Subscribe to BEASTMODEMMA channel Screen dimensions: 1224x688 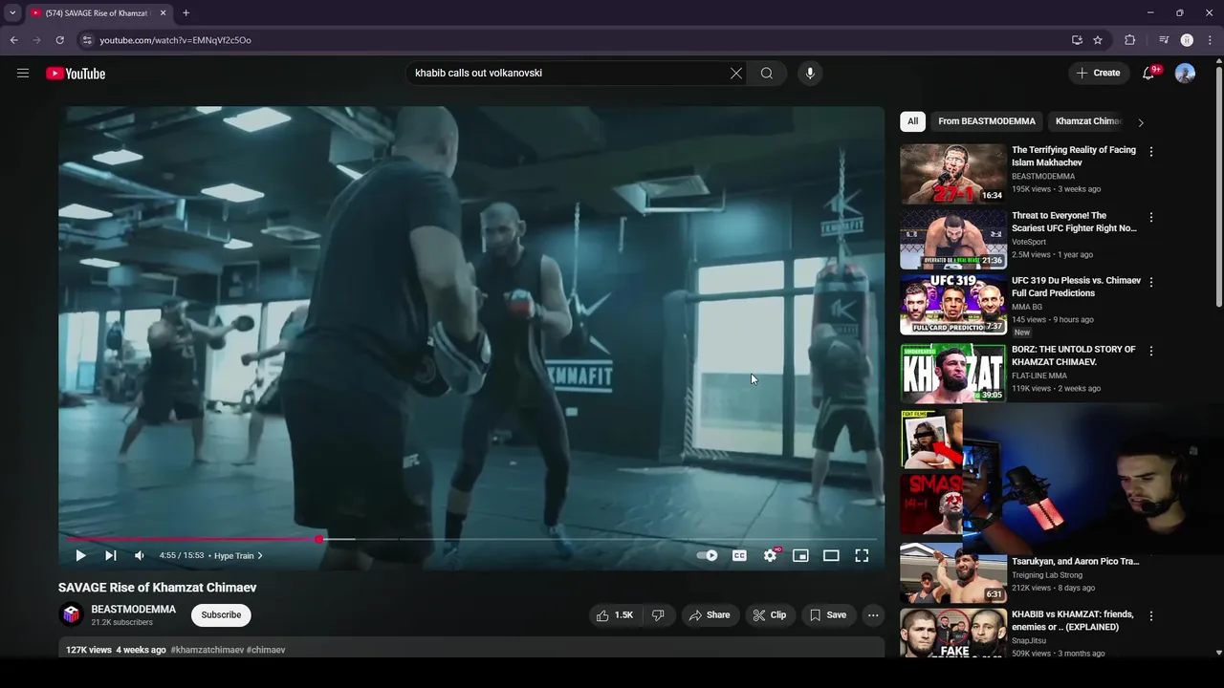point(221,615)
